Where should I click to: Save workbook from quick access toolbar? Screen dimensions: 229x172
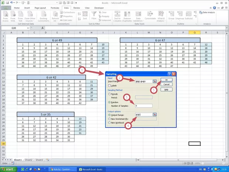(x=7, y=3)
